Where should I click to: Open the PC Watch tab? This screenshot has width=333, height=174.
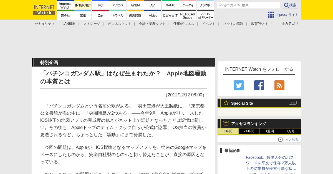(x=100, y=5)
